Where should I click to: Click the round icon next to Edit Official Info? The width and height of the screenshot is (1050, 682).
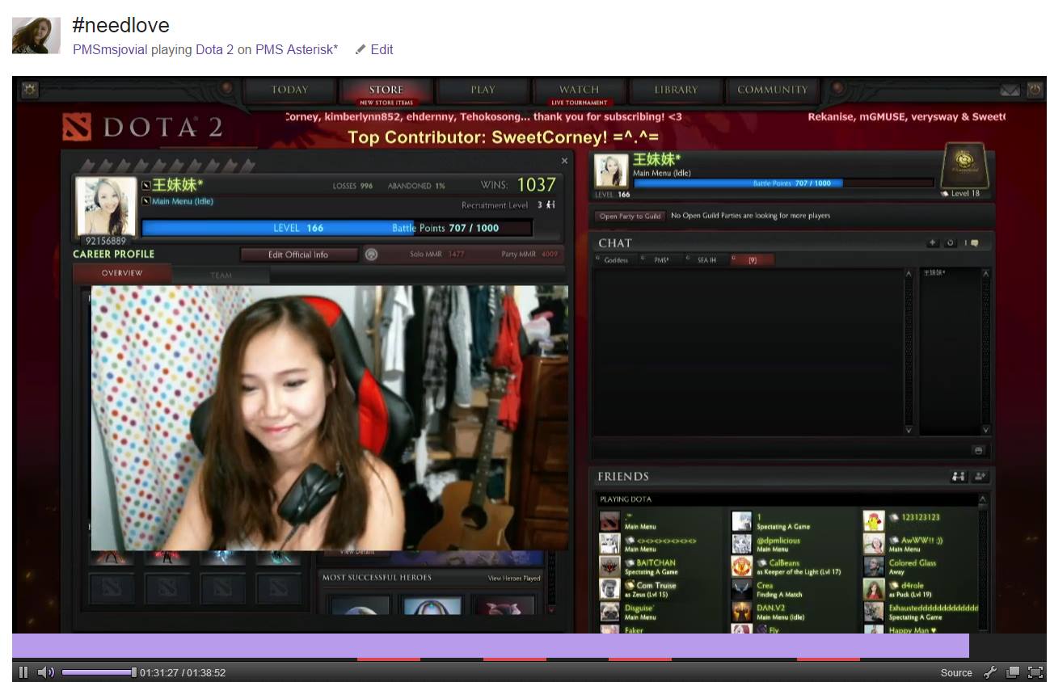click(x=372, y=254)
